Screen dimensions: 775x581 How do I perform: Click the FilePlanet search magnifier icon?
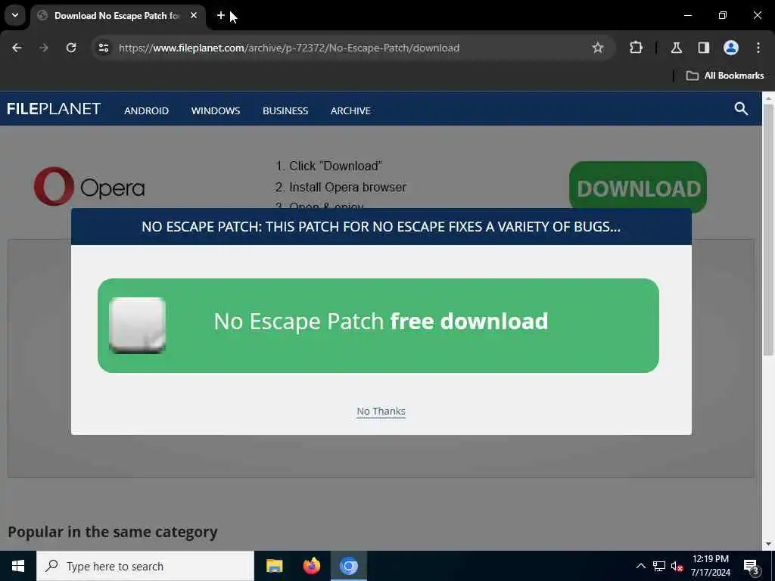tap(741, 109)
